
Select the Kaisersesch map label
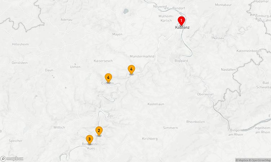pos(103,61)
